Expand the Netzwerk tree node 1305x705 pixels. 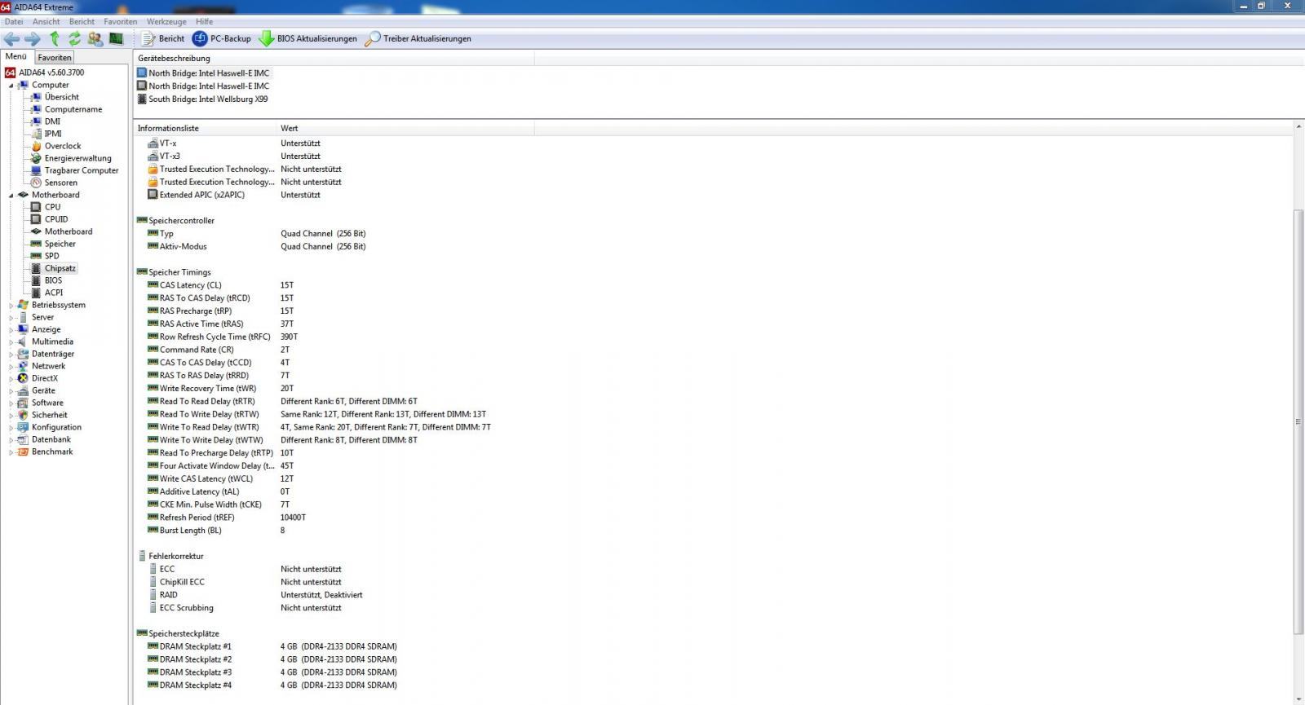[x=11, y=366]
